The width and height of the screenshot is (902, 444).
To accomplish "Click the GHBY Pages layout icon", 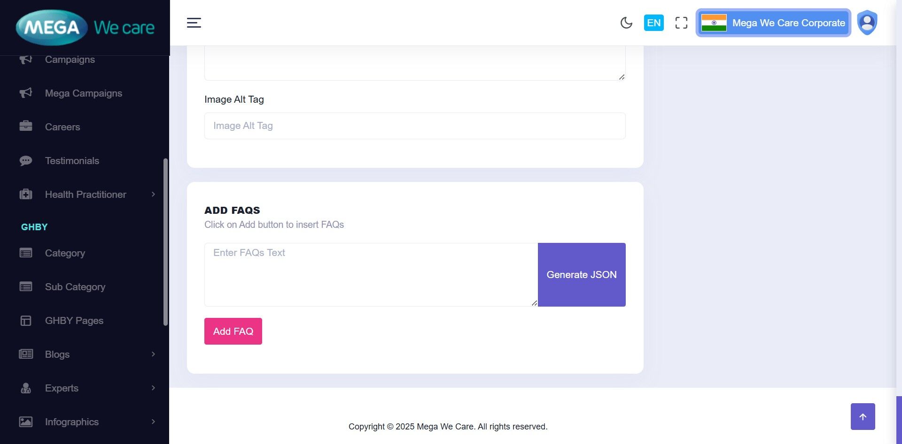I will (x=26, y=321).
